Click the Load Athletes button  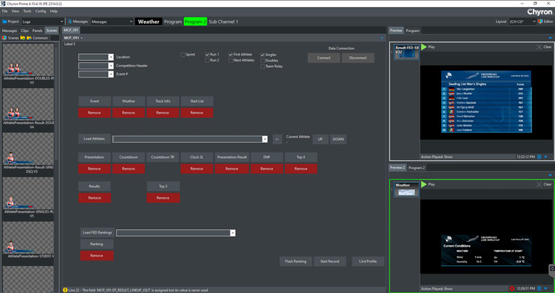pyautogui.click(x=94, y=139)
